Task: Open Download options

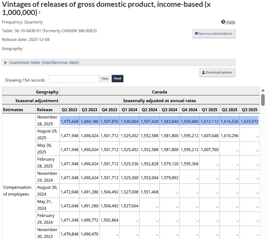Action: 217,72
